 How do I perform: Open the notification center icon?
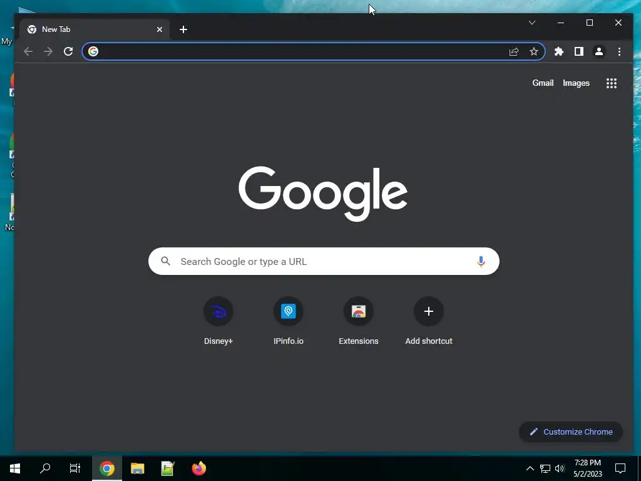pos(620,468)
